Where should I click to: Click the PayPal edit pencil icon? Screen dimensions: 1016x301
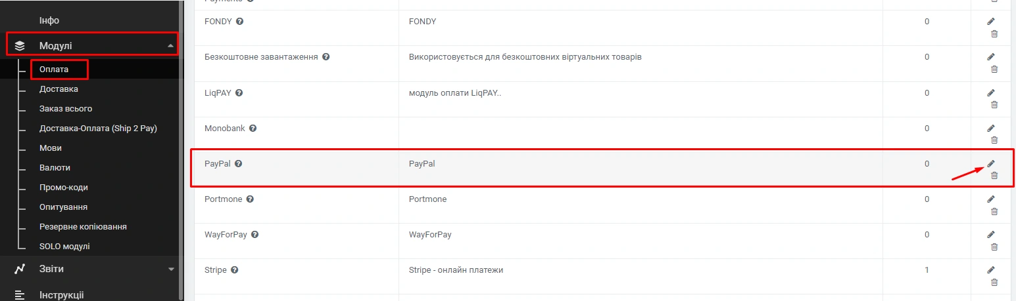tap(991, 163)
